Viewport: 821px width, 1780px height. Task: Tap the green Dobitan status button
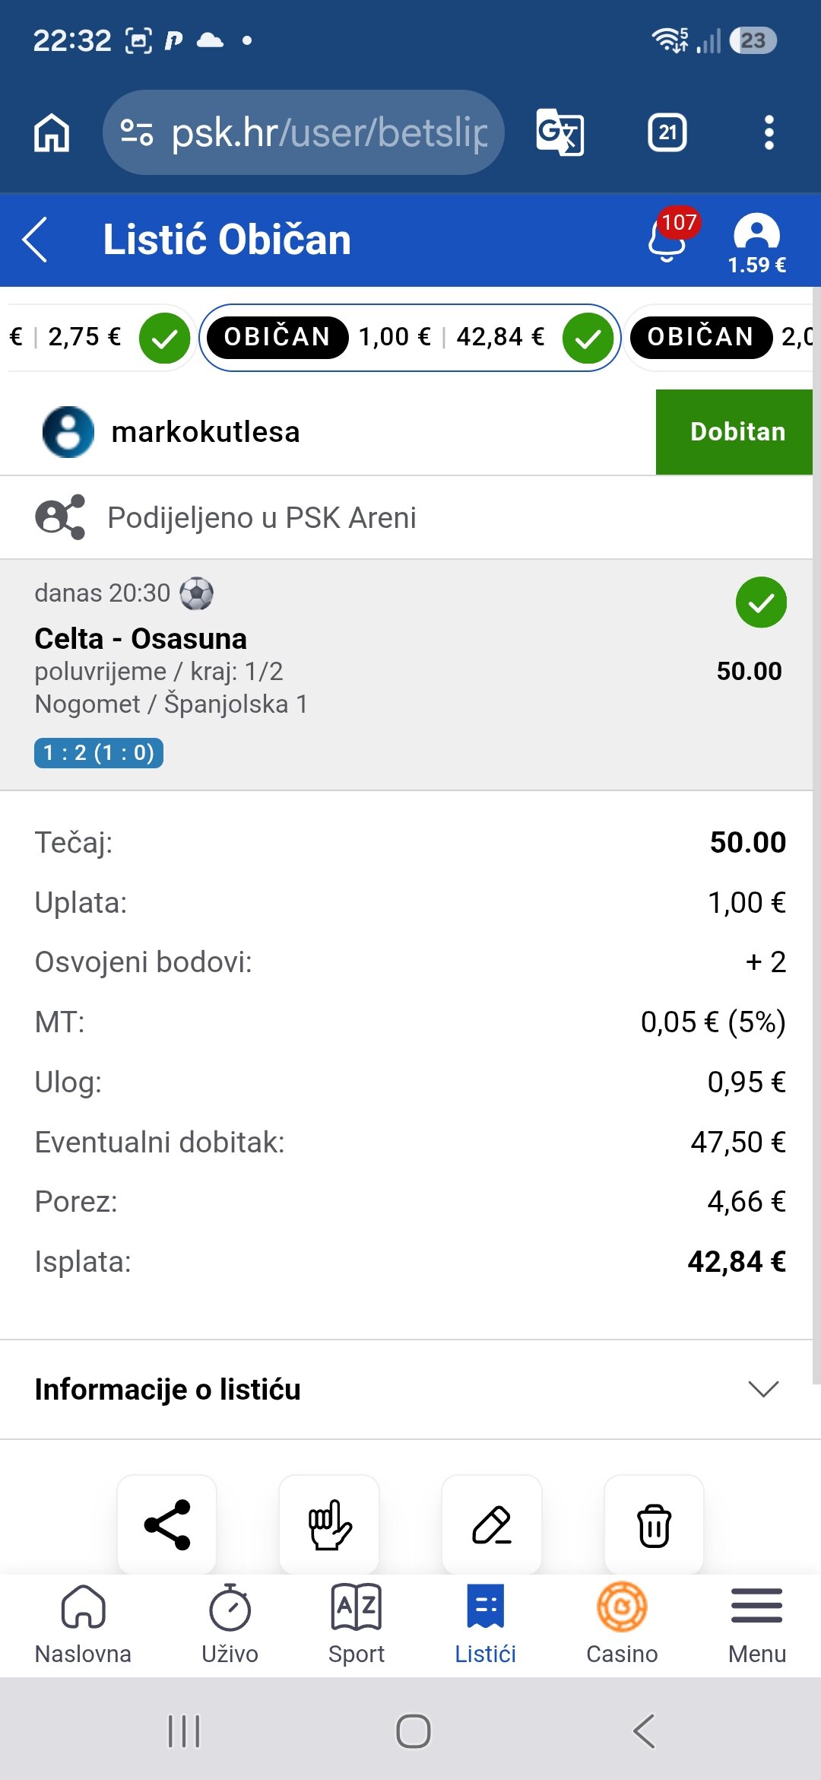click(x=734, y=432)
